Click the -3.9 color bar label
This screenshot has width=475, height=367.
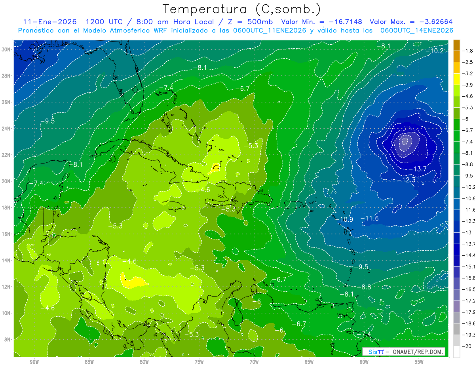coord(467,85)
